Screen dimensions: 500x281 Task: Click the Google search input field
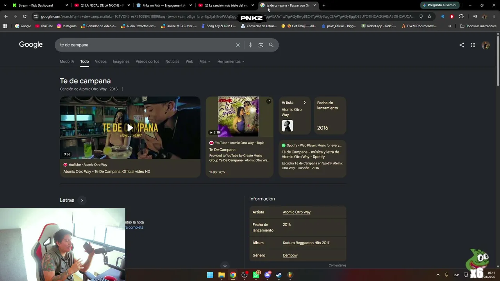tap(146, 45)
